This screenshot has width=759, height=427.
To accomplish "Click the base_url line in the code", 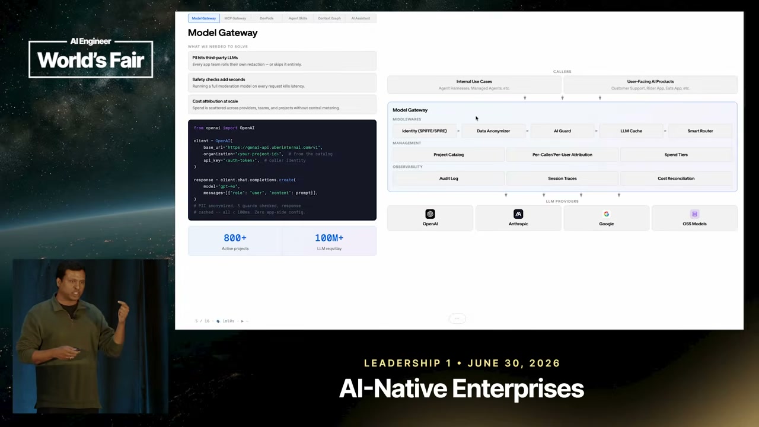I will coord(261,147).
